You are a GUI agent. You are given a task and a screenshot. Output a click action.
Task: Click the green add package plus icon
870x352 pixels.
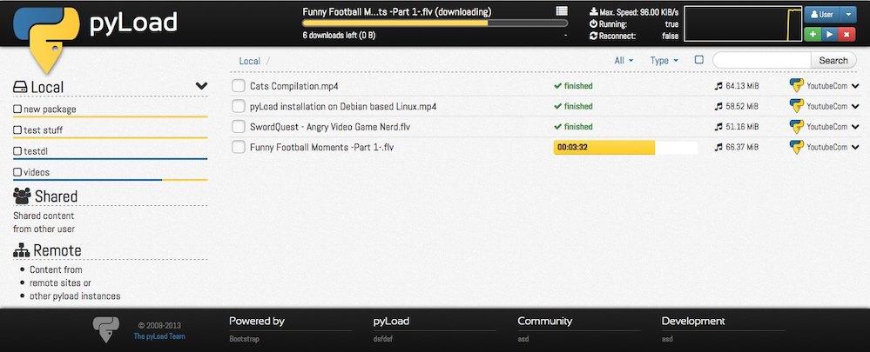[812, 34]
